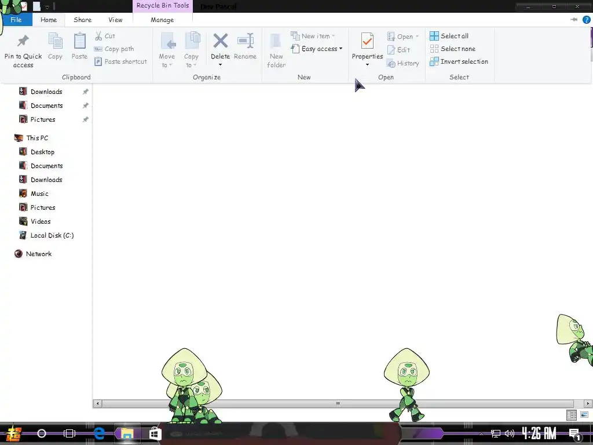Select Copy path in ribbon
The width and height of the screenshot is (593, 445).
tap(114, 49)
